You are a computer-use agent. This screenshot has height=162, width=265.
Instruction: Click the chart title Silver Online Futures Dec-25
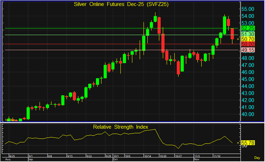[x=120, y=4]
